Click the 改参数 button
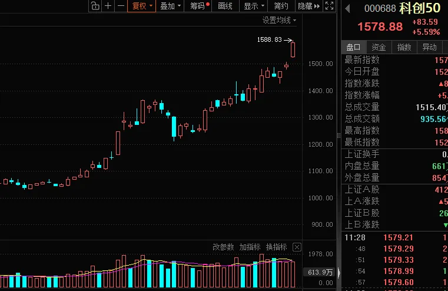 tap(223, 247)
